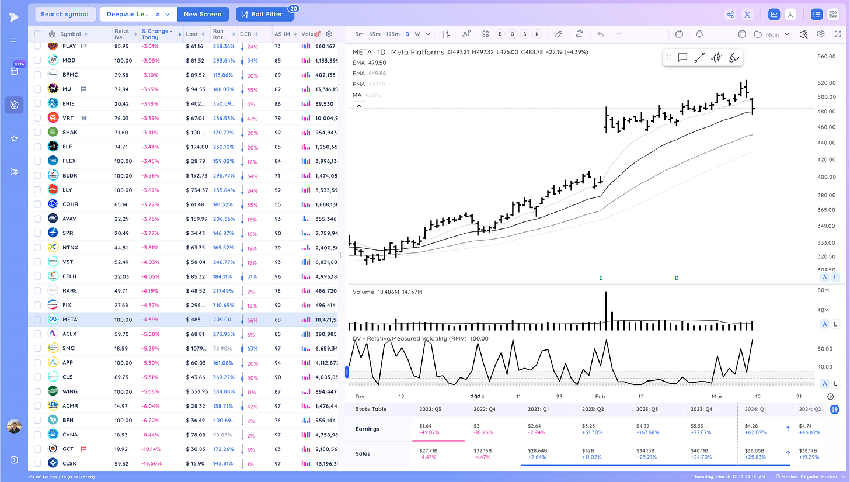Toggle auto scale A on price pane
The image size is (850, 482).
(x=825, y=277)
